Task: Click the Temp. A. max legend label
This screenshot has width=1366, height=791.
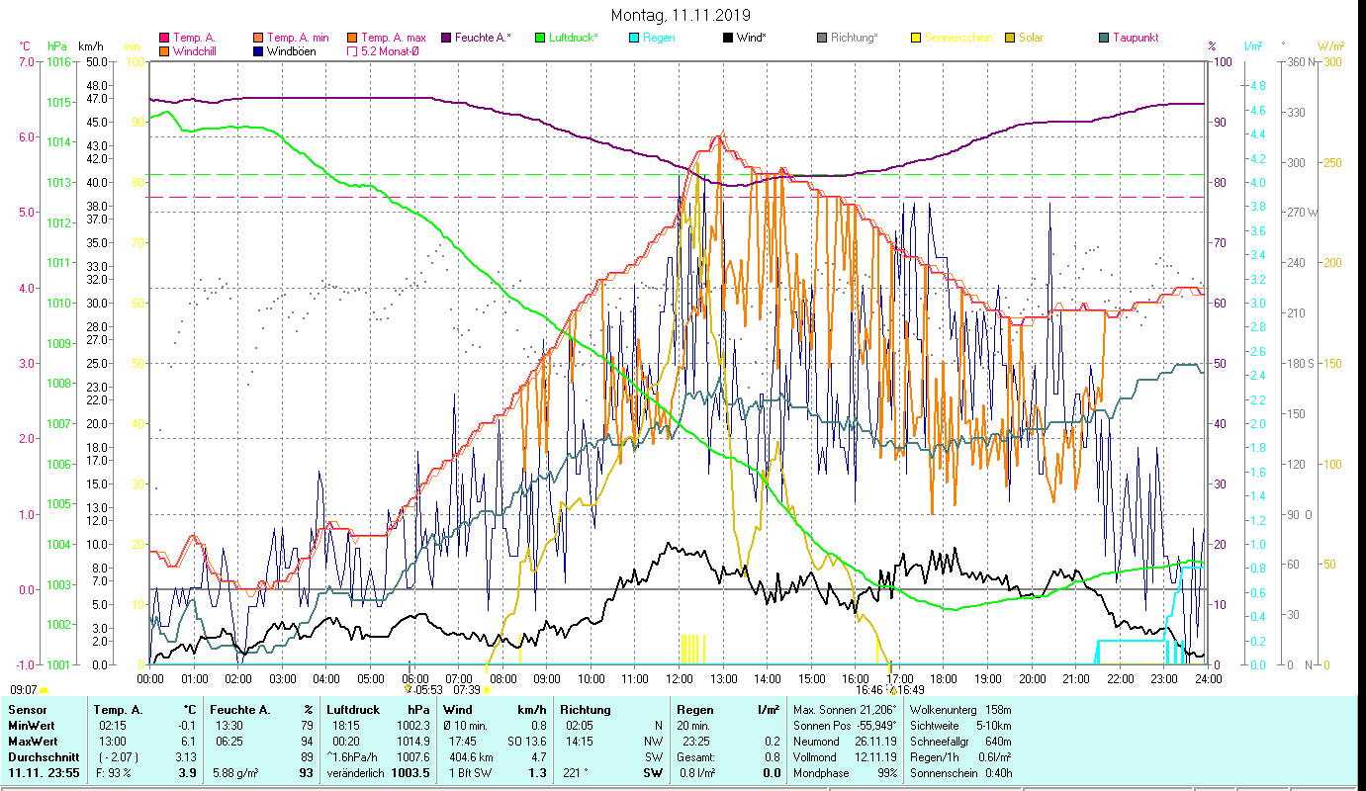Action: tap(394, 38)
